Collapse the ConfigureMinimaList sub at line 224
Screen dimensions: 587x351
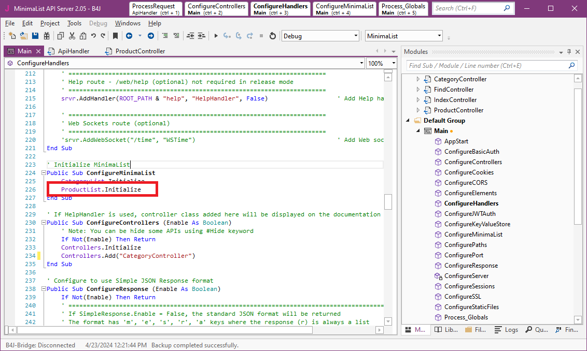point(44,173)
